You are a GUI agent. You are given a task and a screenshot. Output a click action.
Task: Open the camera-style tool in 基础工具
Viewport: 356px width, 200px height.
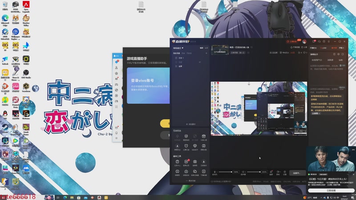[195, 163]
